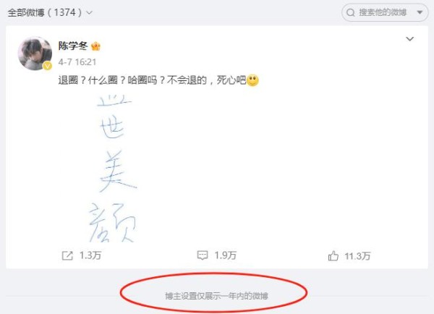This screenshot has height=314, width=434.
Task: Click the yellow V verification badge
Action: 48,66
